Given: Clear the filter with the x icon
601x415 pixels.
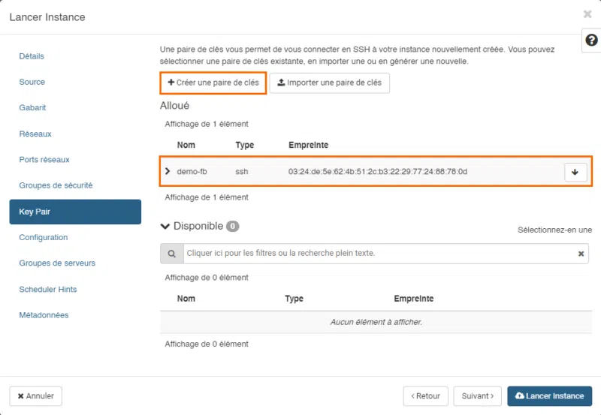Looking at the screenshot, I should click(x=581, y=254).
